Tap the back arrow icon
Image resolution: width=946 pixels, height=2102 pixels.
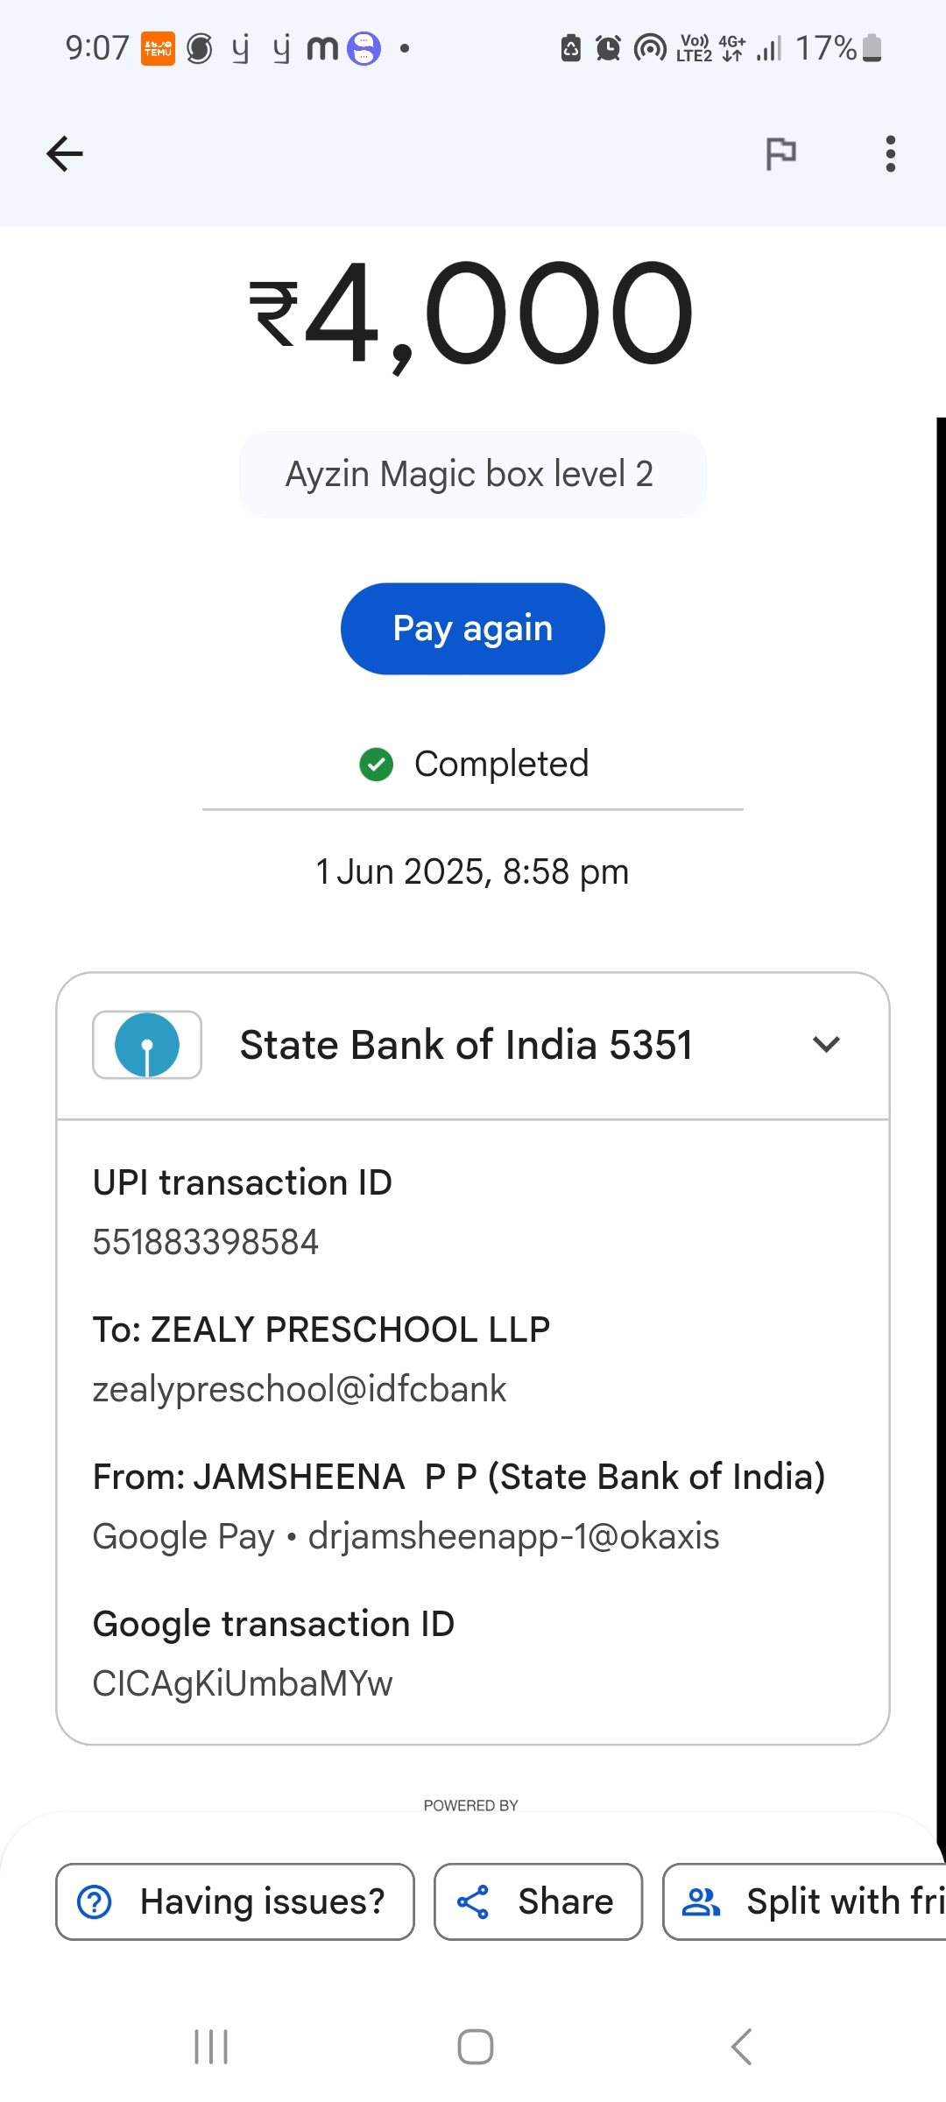click(65, 154)
